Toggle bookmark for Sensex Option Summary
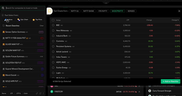This screenshot has height=96, width=182. coord(4,32)
